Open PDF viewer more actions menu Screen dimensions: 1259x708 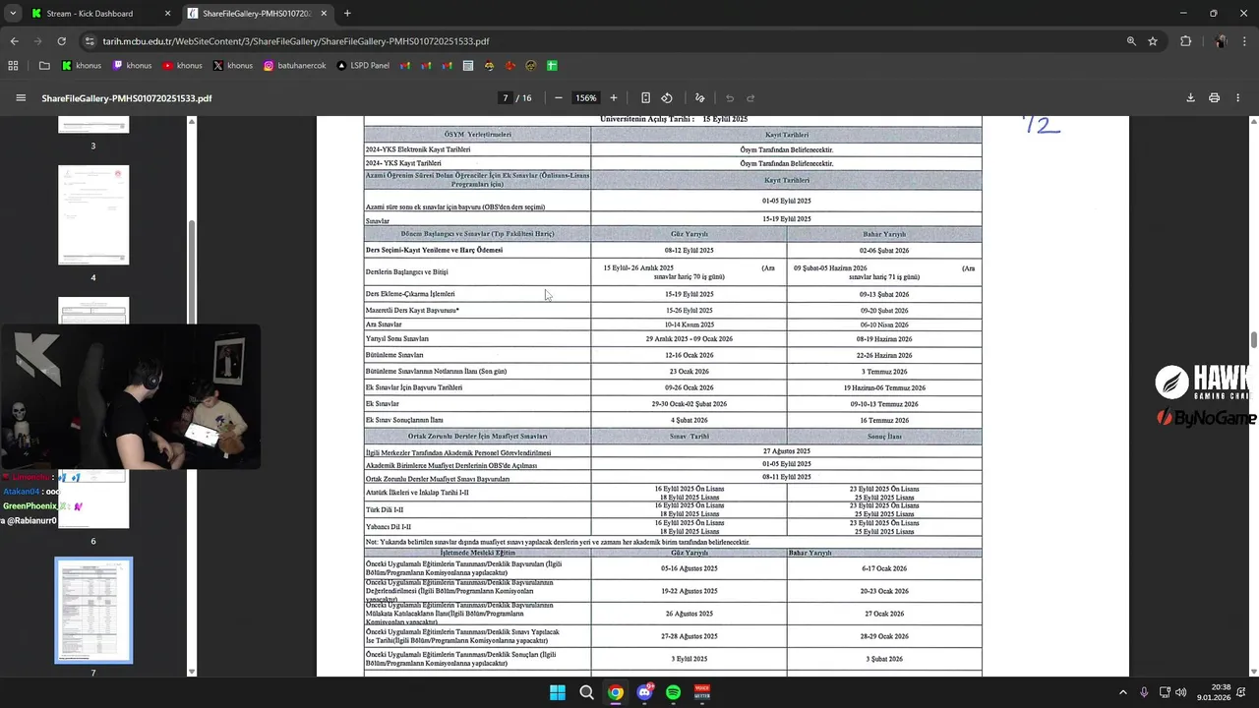coord(1238,98)
